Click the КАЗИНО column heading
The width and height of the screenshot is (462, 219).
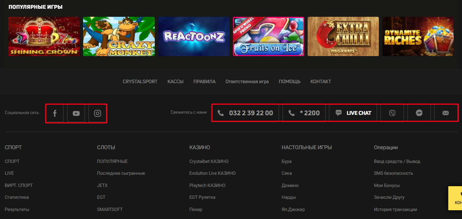coord(200,147)
